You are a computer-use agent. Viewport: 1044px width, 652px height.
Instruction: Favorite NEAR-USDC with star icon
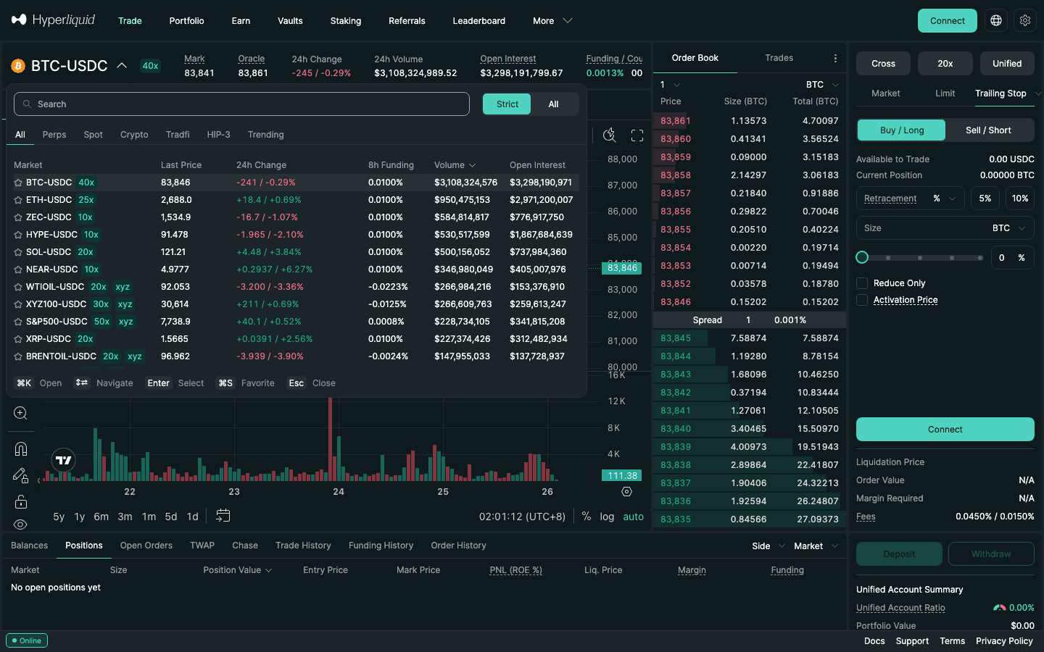[x=18, y=269]
